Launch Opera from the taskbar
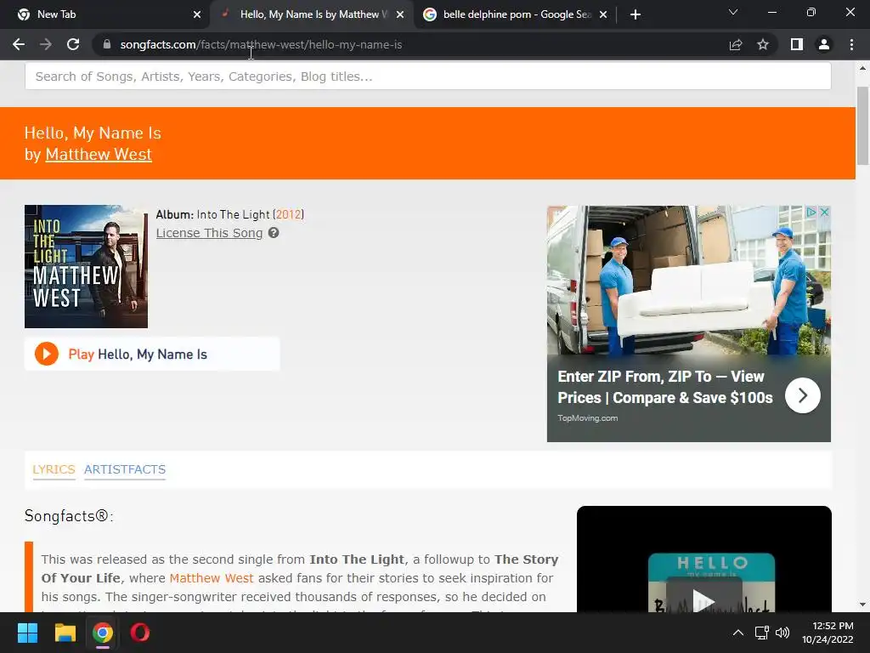 pyautogui.click(x=140, y=633)
